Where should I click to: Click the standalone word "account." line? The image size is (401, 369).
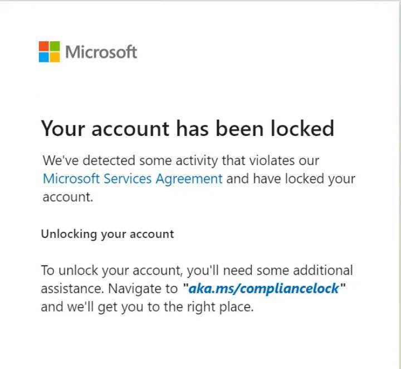pyautogui.click(x=67, y=197)
